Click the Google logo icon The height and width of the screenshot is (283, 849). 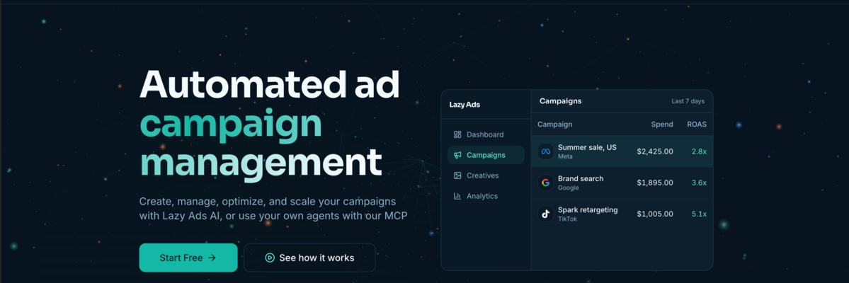pyautogui.click(x=545, y=183)
